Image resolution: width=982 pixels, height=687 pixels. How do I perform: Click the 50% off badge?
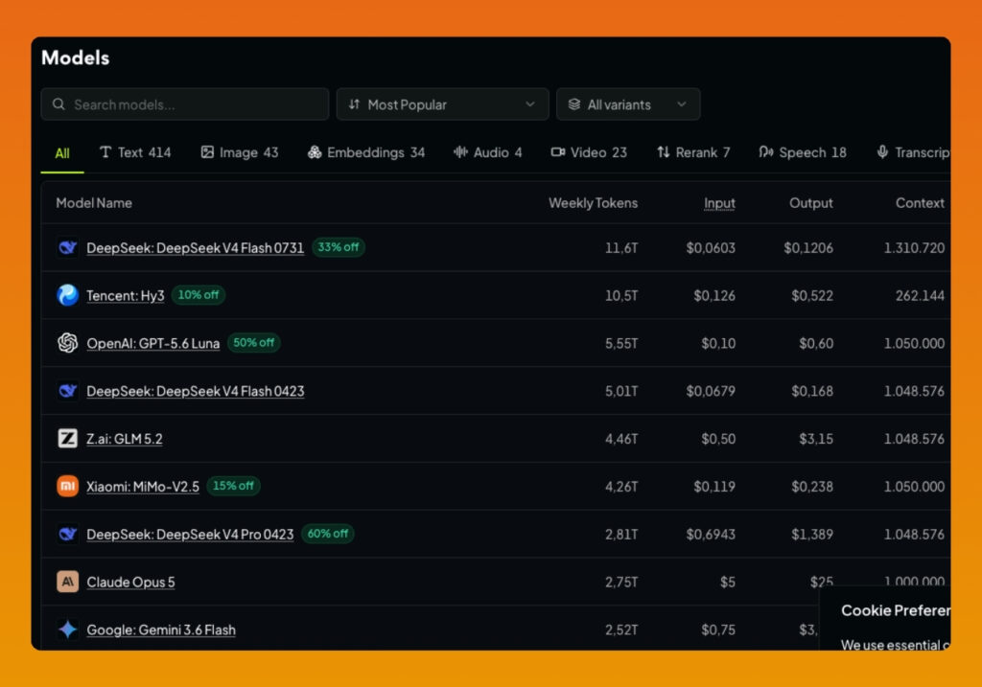click(x=253, y=342)
